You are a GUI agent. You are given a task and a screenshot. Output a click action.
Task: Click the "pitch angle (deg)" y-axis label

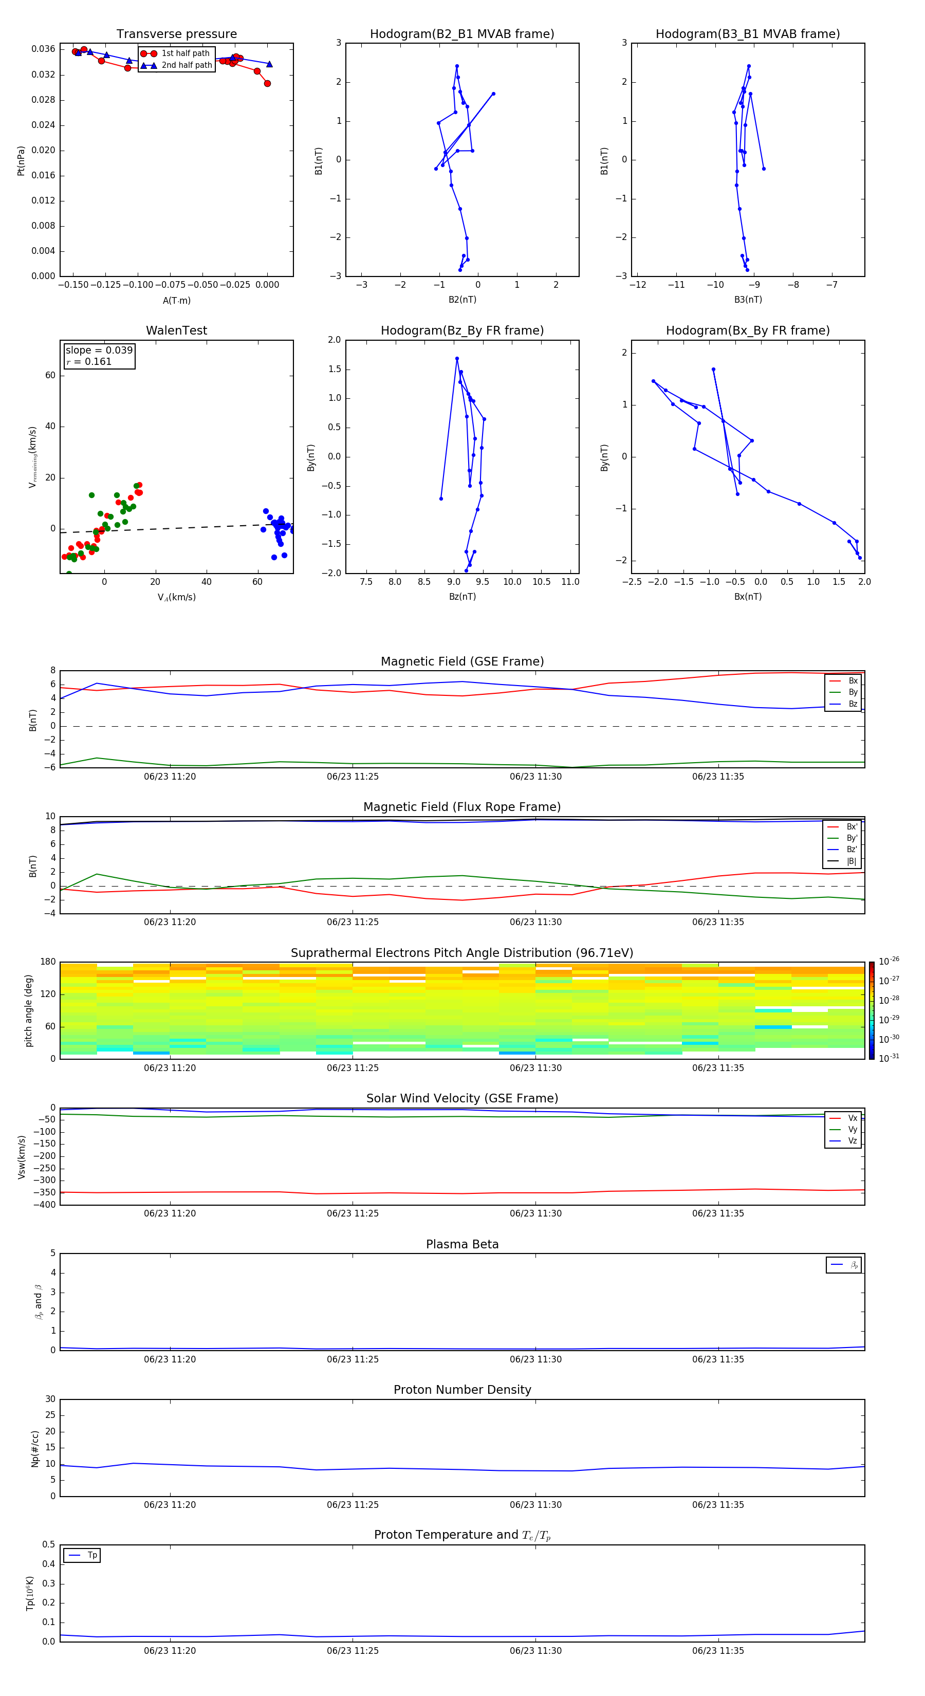[28, 1010]
